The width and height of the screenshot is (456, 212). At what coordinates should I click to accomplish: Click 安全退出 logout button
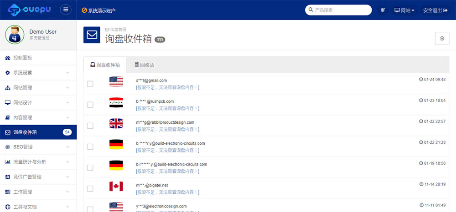[435, 10]
